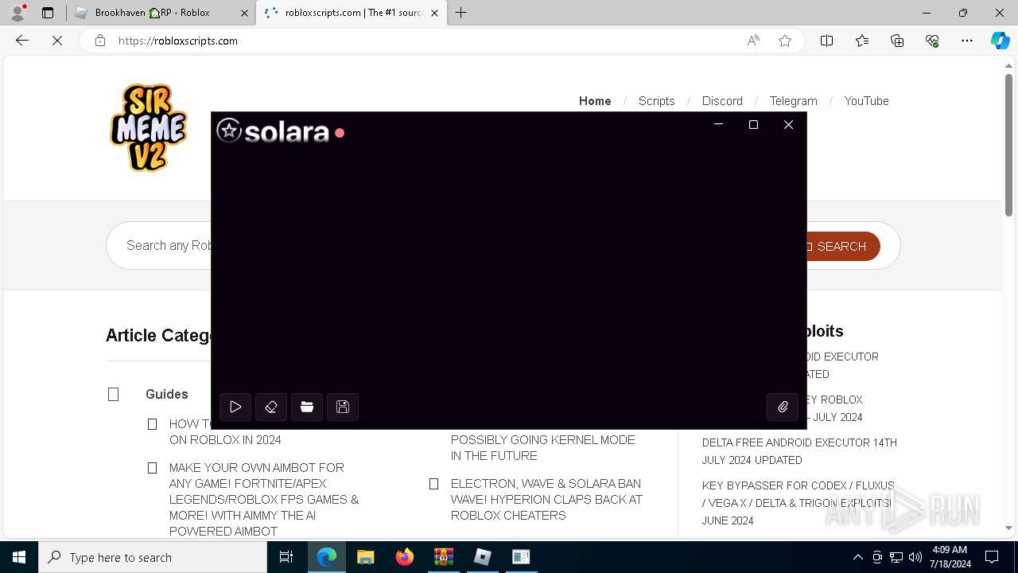1018x573 pixels.
Task: Open MAKE YOUR OWN AIMBOT article link
Action: [x=263, y=499]
